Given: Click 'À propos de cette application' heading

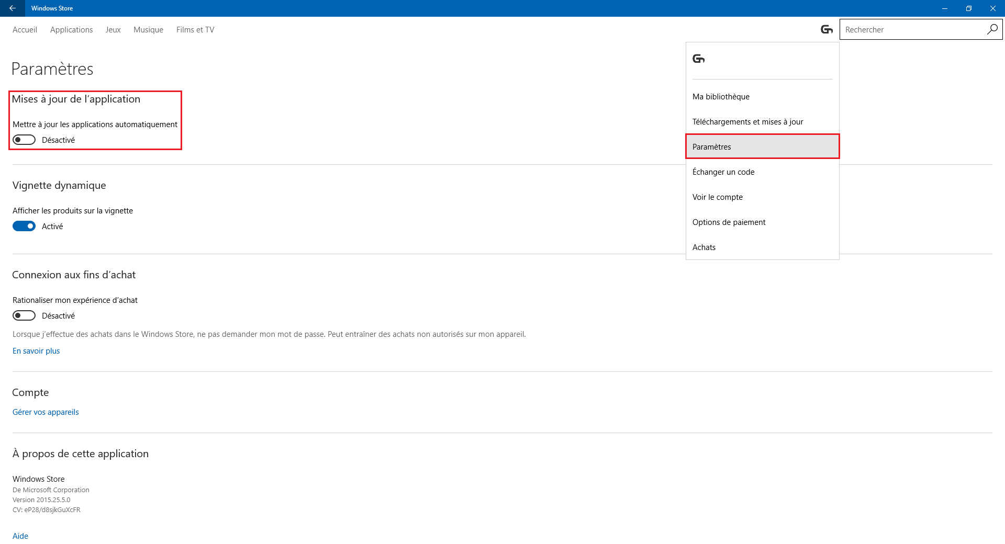Looking at the screenshot, I should 81,454.
